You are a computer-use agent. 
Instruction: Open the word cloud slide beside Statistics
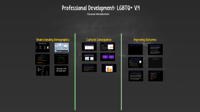(x=61, y=59)
